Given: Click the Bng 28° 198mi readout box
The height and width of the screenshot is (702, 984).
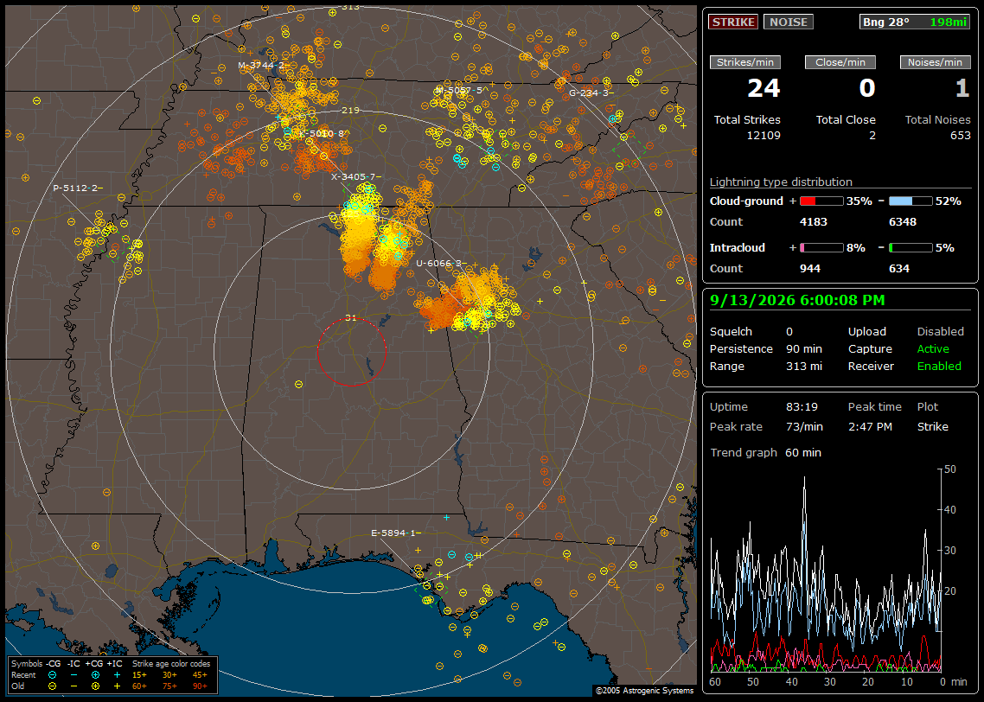Looking at the screenshot, I should (915, 22).
